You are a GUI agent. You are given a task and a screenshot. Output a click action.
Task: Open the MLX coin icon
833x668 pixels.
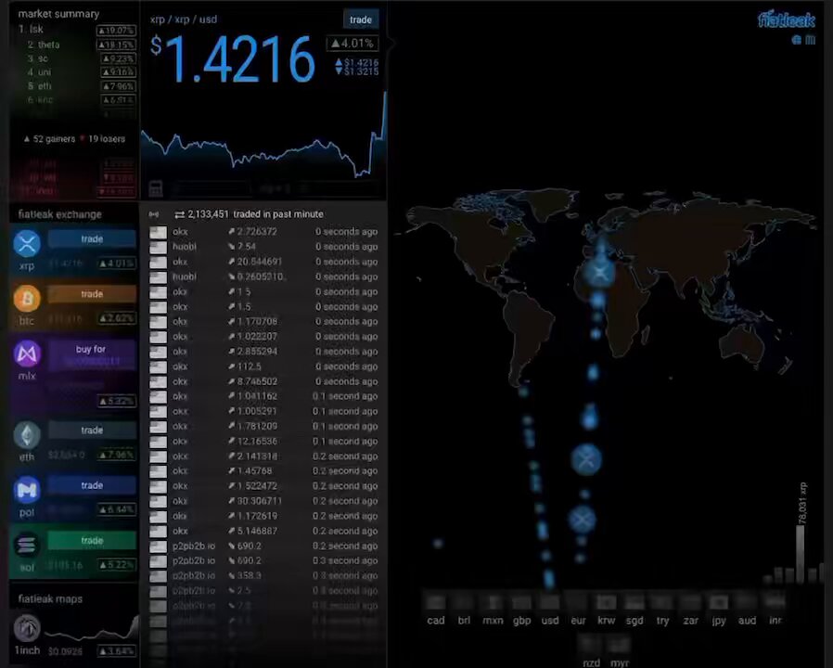27,353
